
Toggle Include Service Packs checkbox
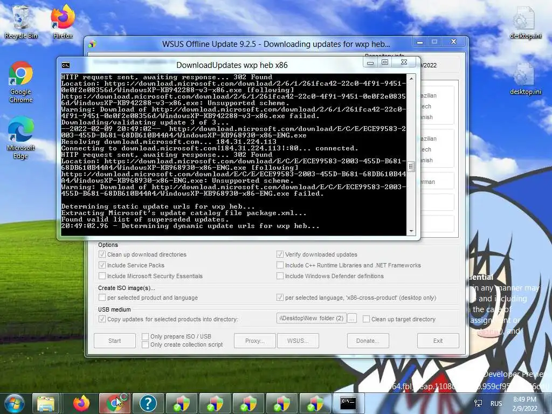coord(102,265)
